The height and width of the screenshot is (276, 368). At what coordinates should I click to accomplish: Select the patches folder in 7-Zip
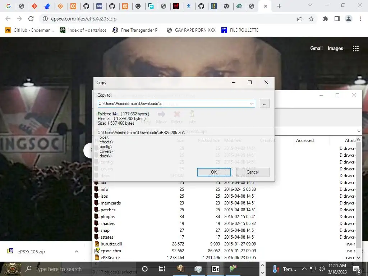(108, 210)
